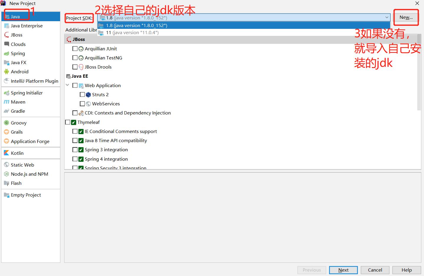Viewport: 424px width, 276px height.
Task: Click the JBoss Drools icon
Action: [x=81, y=67]
